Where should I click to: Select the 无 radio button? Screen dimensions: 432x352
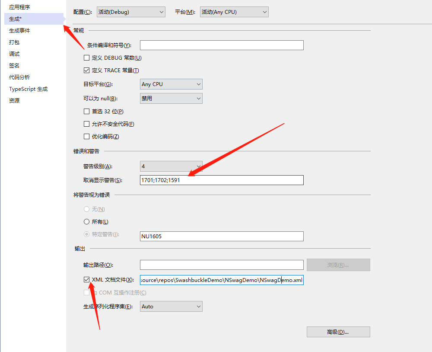pyautogui.click(x=86, y=209)
